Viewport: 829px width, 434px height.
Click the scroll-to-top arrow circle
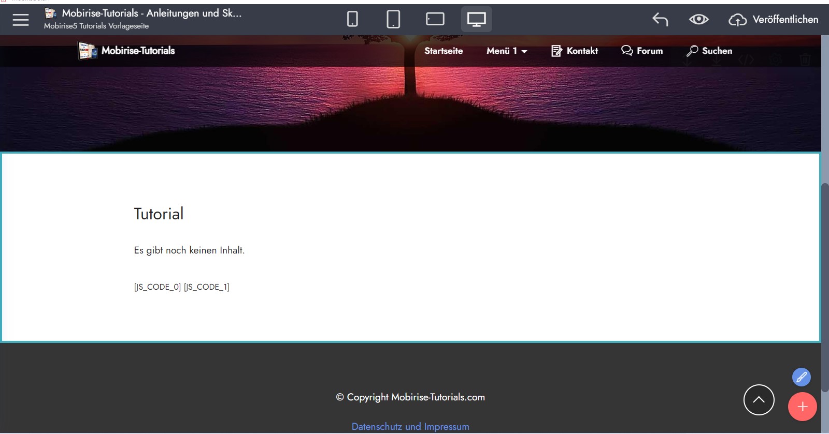759,400
